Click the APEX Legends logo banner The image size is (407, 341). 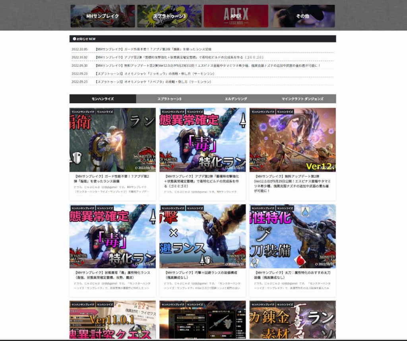[236, 16]
